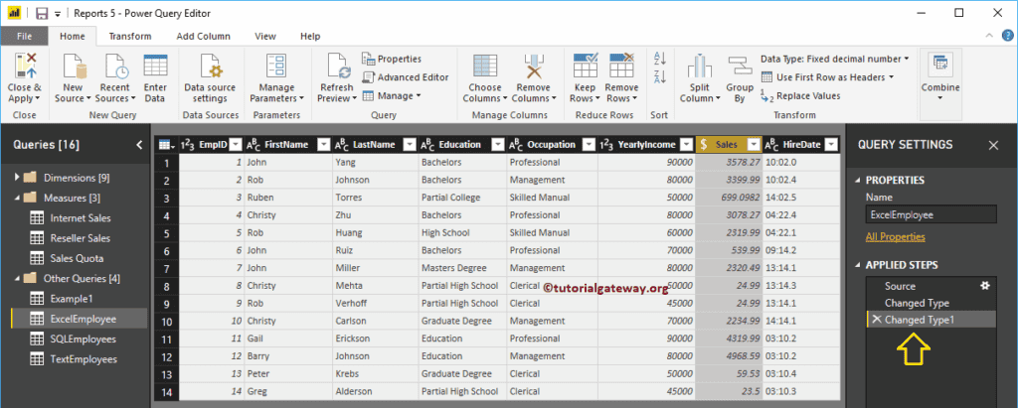Click the Remove Columns icon
Viewport: 1018px width, 408px height.
[534, 67]
